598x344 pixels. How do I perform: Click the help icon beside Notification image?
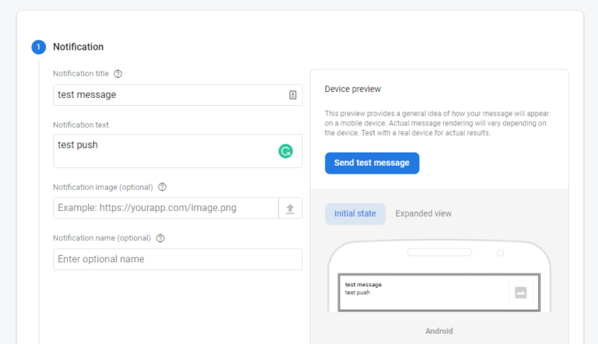163,188
